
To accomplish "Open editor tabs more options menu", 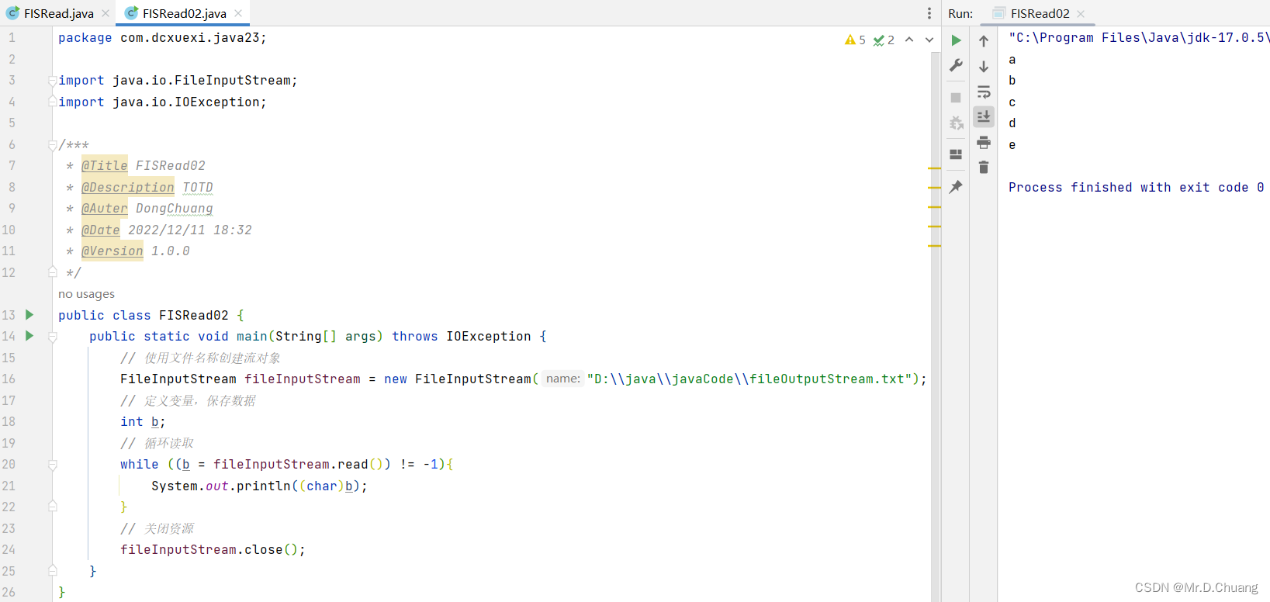I will (929, 13).
